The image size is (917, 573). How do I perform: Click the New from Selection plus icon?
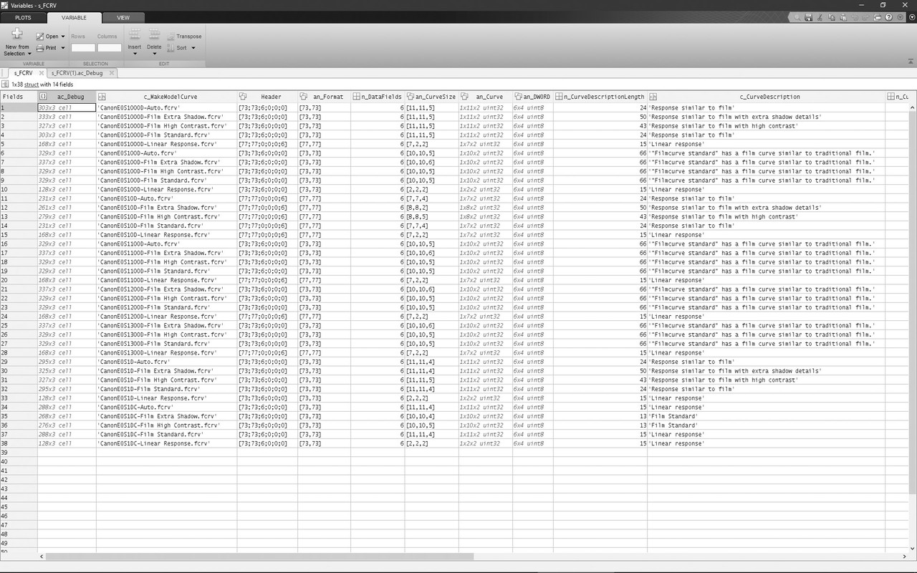(x=17, y=34)
